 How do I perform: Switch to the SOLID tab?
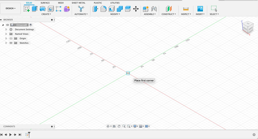click(x=29, y=3)
